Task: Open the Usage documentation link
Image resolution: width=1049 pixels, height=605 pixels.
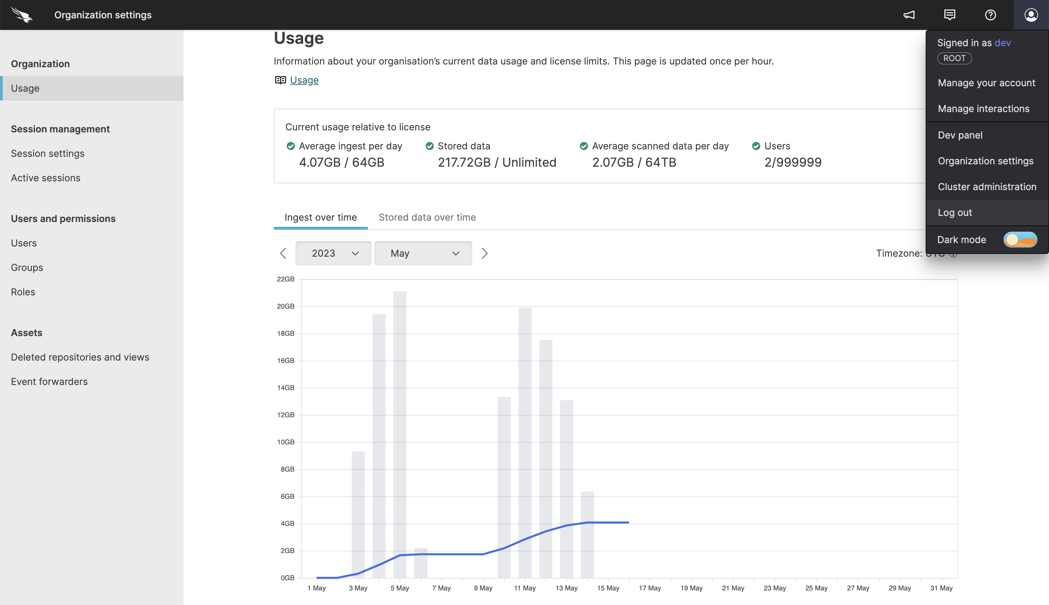Action: pos(303,80)
